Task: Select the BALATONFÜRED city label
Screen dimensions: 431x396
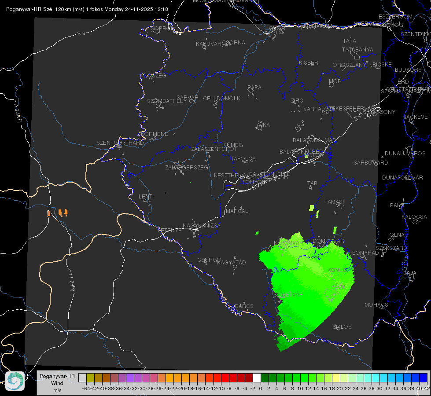Action: pos(301,152)
